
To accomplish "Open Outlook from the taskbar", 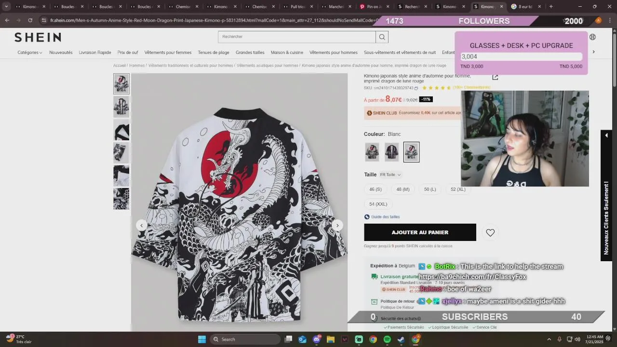I will coord(302,339).
